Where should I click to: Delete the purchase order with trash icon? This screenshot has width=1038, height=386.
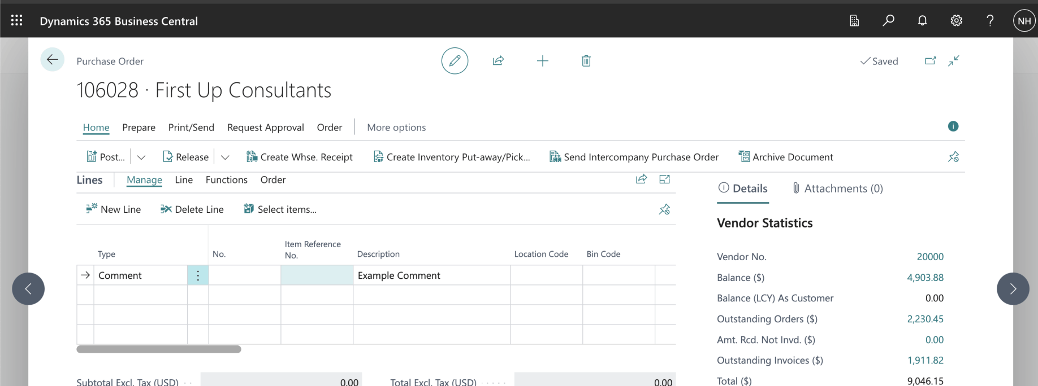tap(586, 61)
